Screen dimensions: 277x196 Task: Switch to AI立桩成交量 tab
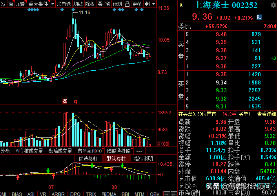click(x=29, y=151)
